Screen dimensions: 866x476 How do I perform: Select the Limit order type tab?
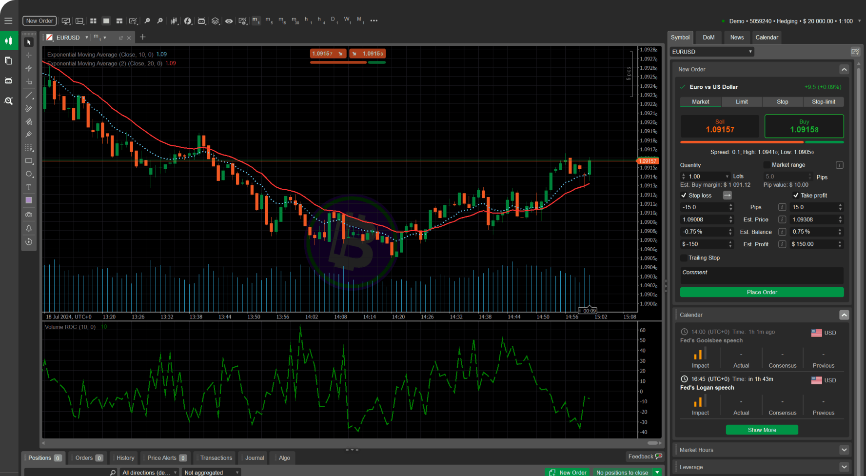[742, 102]
